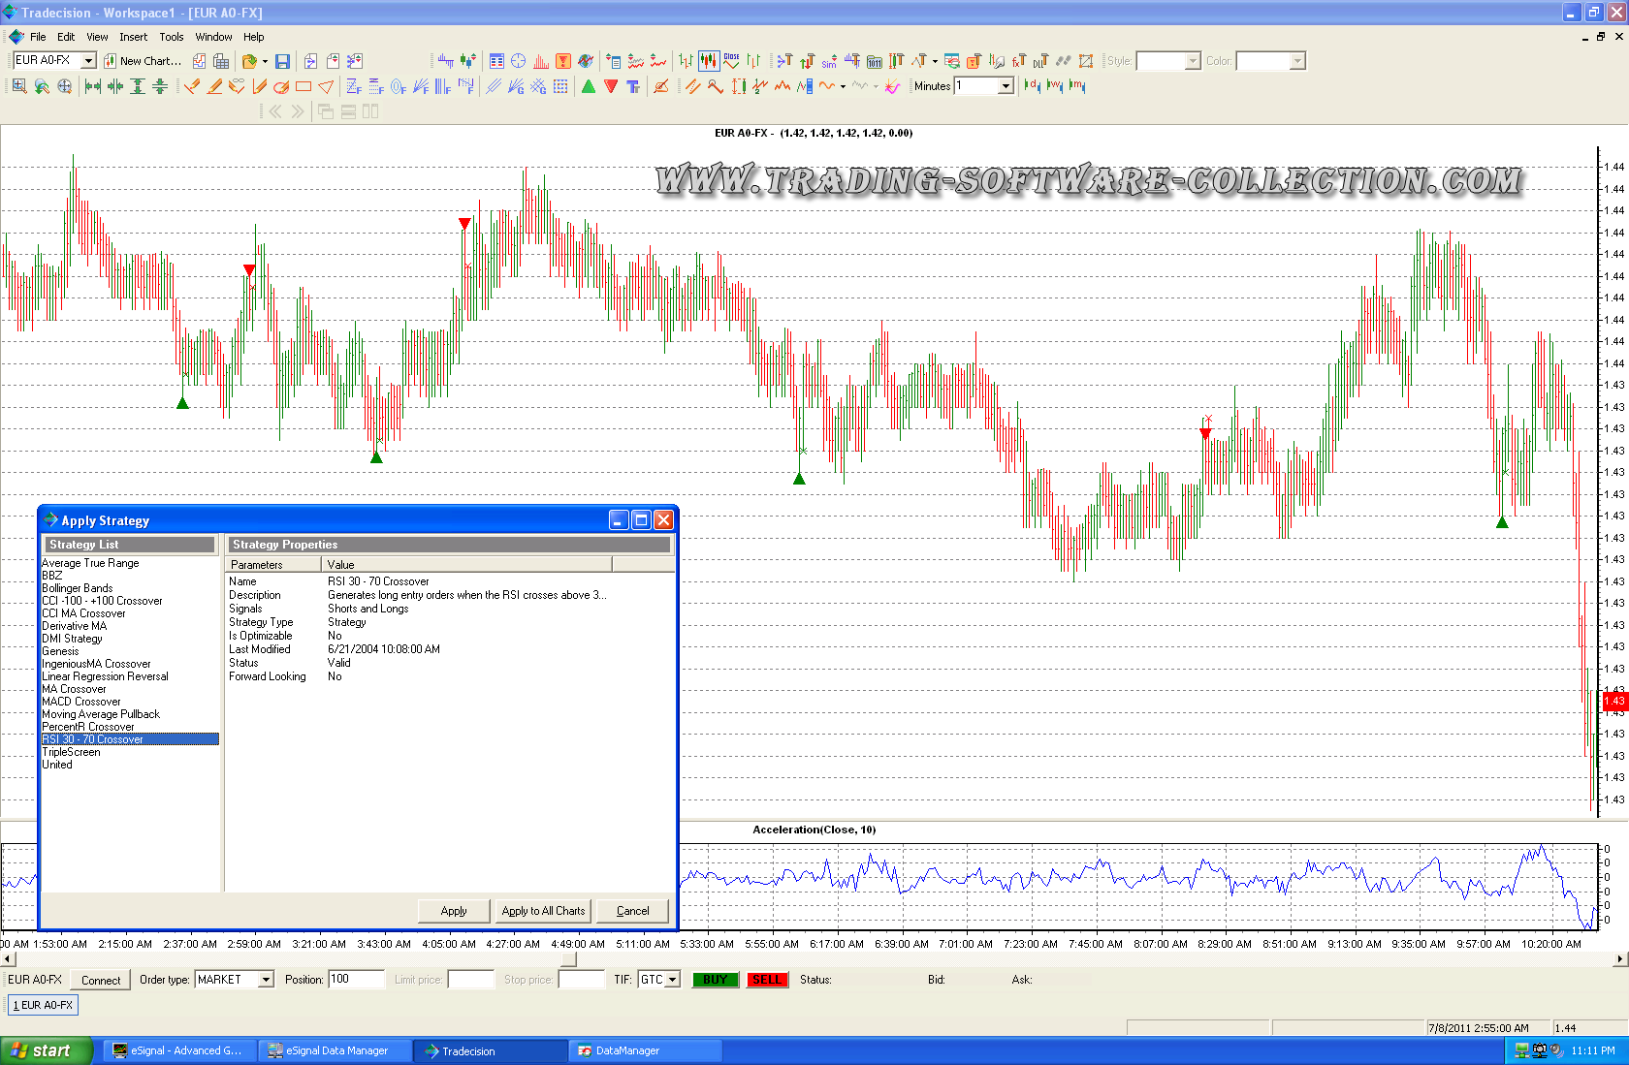Pick the green up-arrow marker tool
1629x1065 pixels.
(x=589, y=86)
